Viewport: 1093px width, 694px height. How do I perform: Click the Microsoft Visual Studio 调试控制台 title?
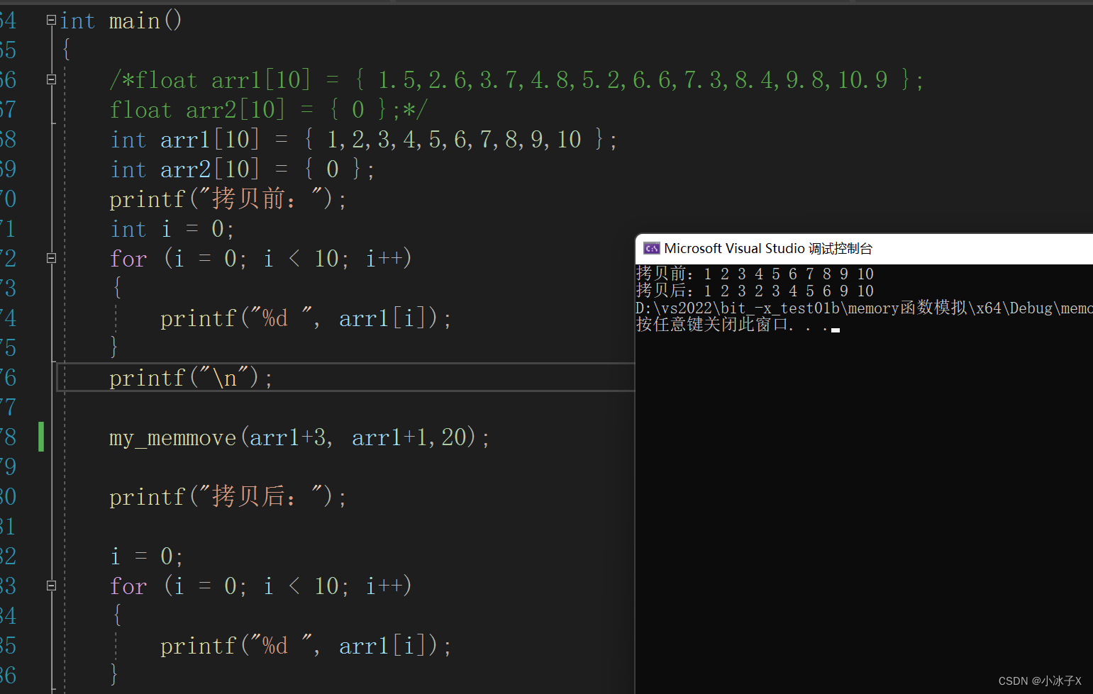pyautogui.click(x=768, y=248)
